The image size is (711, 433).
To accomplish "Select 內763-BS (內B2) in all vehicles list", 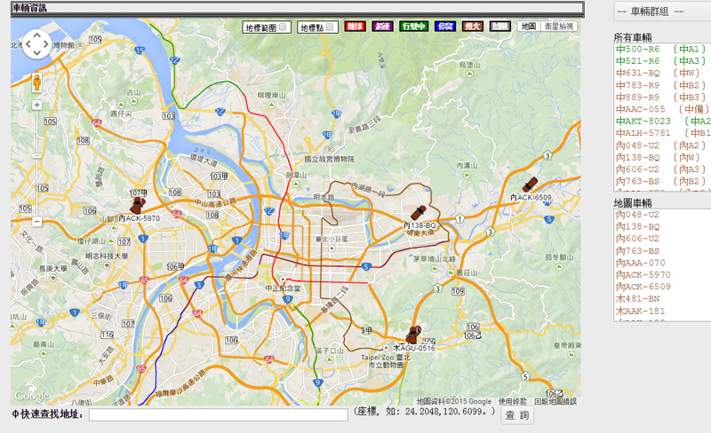I will coord(661,181).
